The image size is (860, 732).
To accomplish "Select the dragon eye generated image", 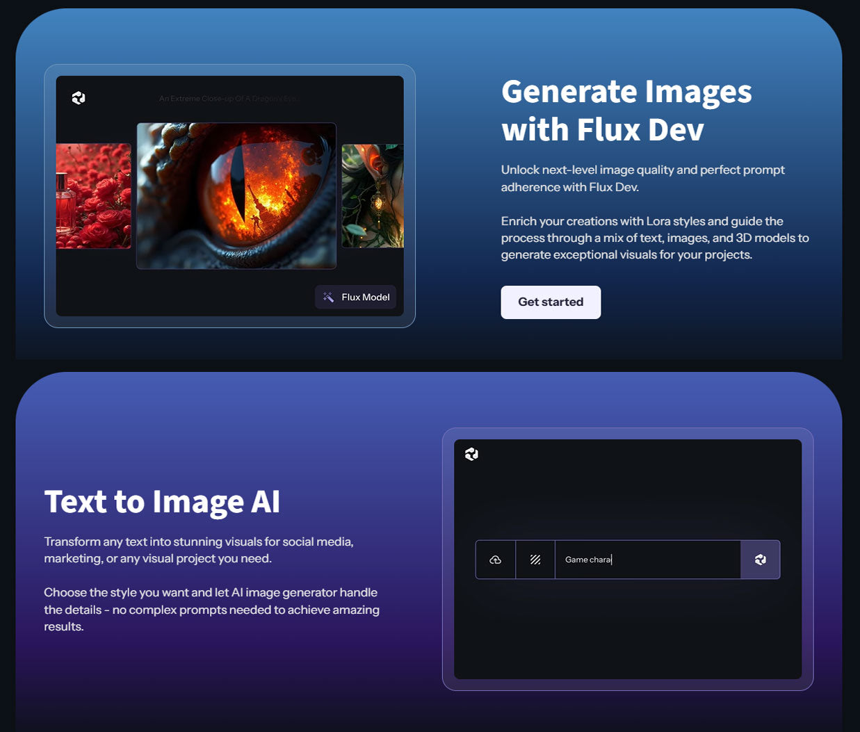I will (235, 195).
